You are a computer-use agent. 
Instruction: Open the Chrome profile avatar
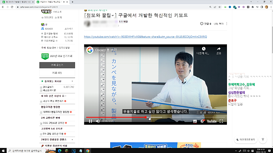coord(267,7)
